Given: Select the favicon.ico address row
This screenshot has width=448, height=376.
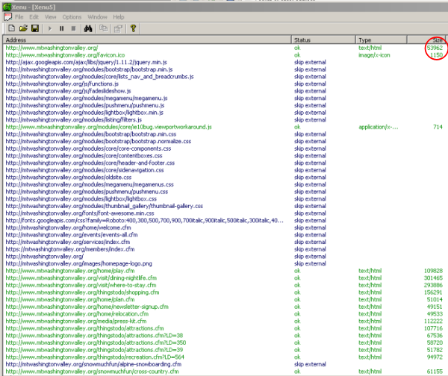Looking at the screenshot, I should pos(224,55).
